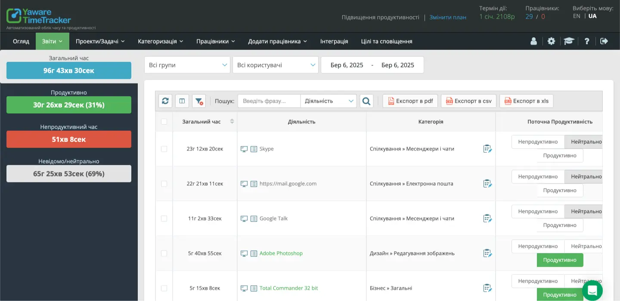Expand the 'Всі групи' dropdown
This screenshot has height=301, width=620.
tap(187, 65)
